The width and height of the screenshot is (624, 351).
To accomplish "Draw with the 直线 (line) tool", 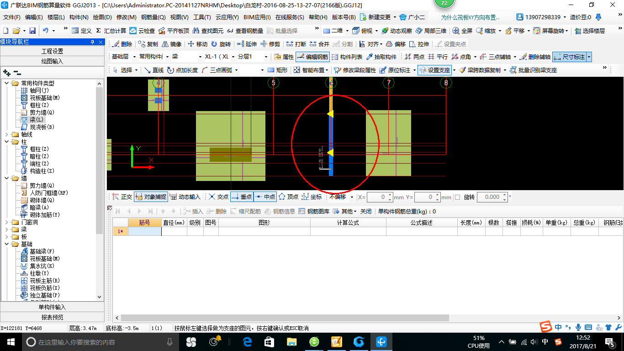I will point(153,70).
